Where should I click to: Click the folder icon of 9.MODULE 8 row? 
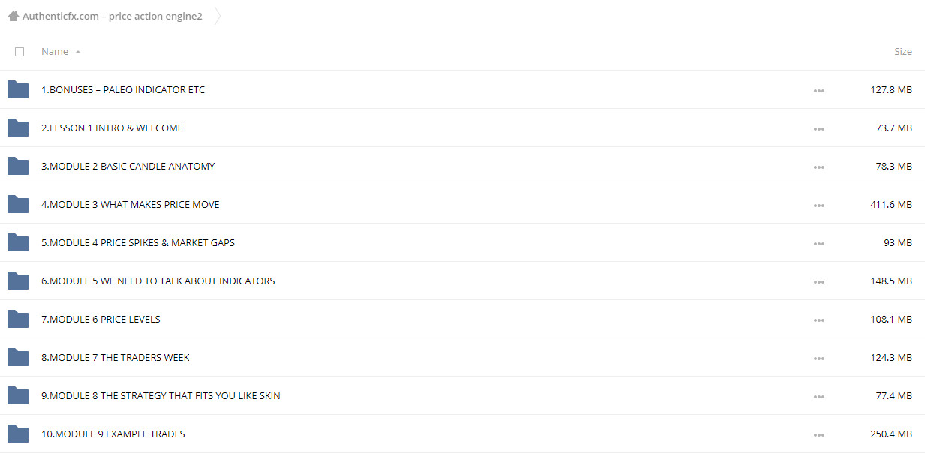pyautogui.click(x=18, y=395)
